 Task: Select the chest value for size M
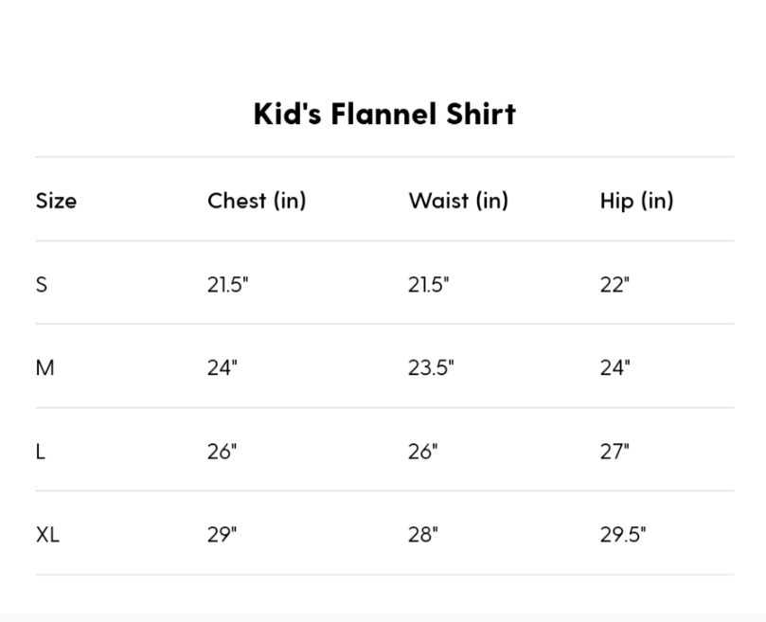[223, 367]
